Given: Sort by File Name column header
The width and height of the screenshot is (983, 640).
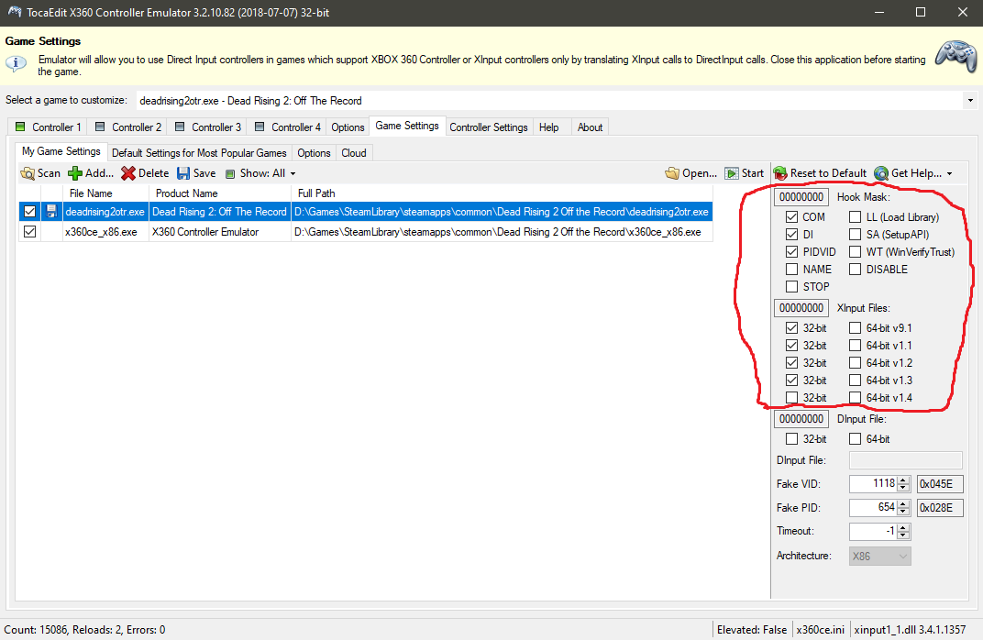Looking at the screenshot, I should tap(105, 193).
